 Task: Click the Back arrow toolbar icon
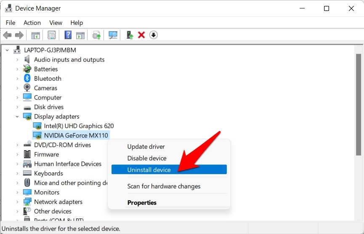(7, 35)
